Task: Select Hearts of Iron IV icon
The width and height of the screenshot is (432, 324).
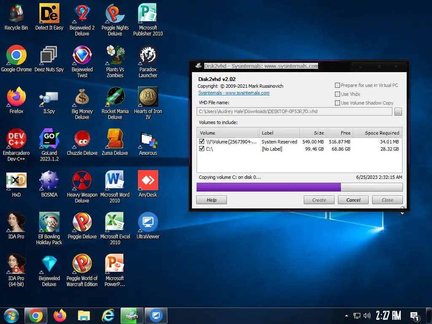Action: pyautogui.click(x=148, y=103)
